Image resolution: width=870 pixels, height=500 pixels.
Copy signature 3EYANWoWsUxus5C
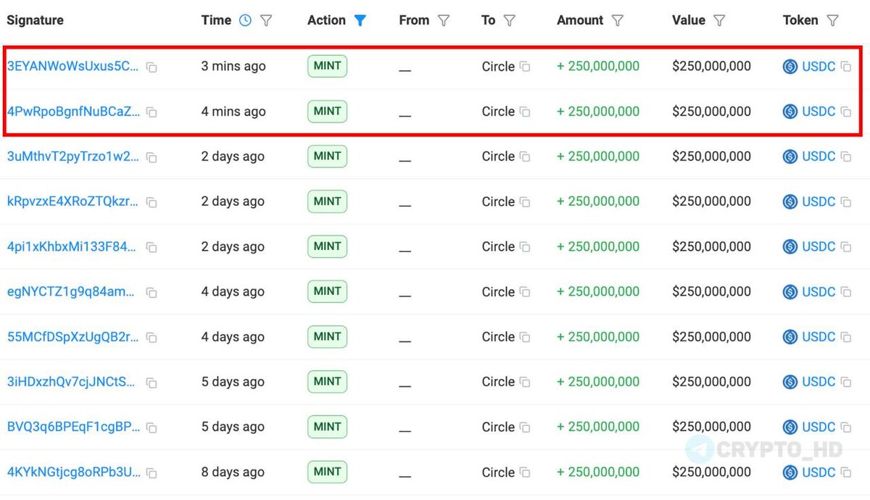click(152, 67)
